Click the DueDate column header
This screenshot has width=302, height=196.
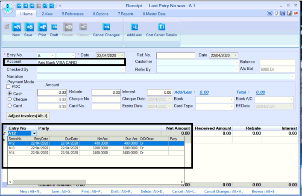click(x=65, y=139)
